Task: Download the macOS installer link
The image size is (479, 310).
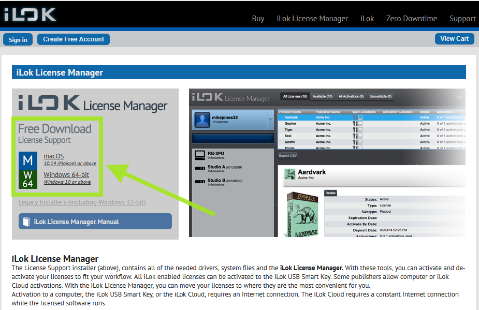Action: coord(54,156)
